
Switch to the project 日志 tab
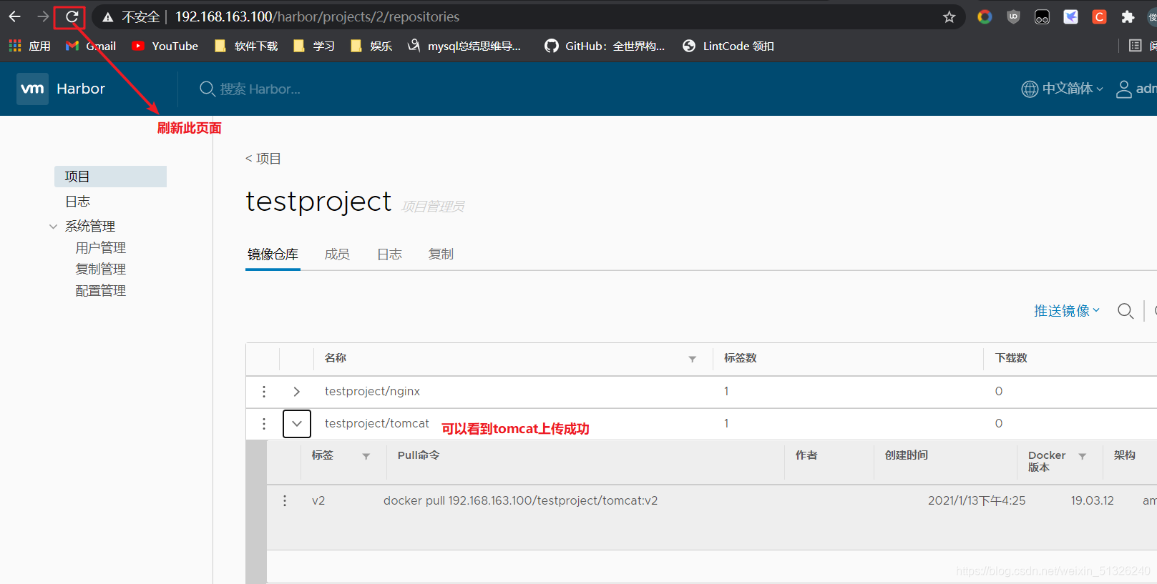389,254
